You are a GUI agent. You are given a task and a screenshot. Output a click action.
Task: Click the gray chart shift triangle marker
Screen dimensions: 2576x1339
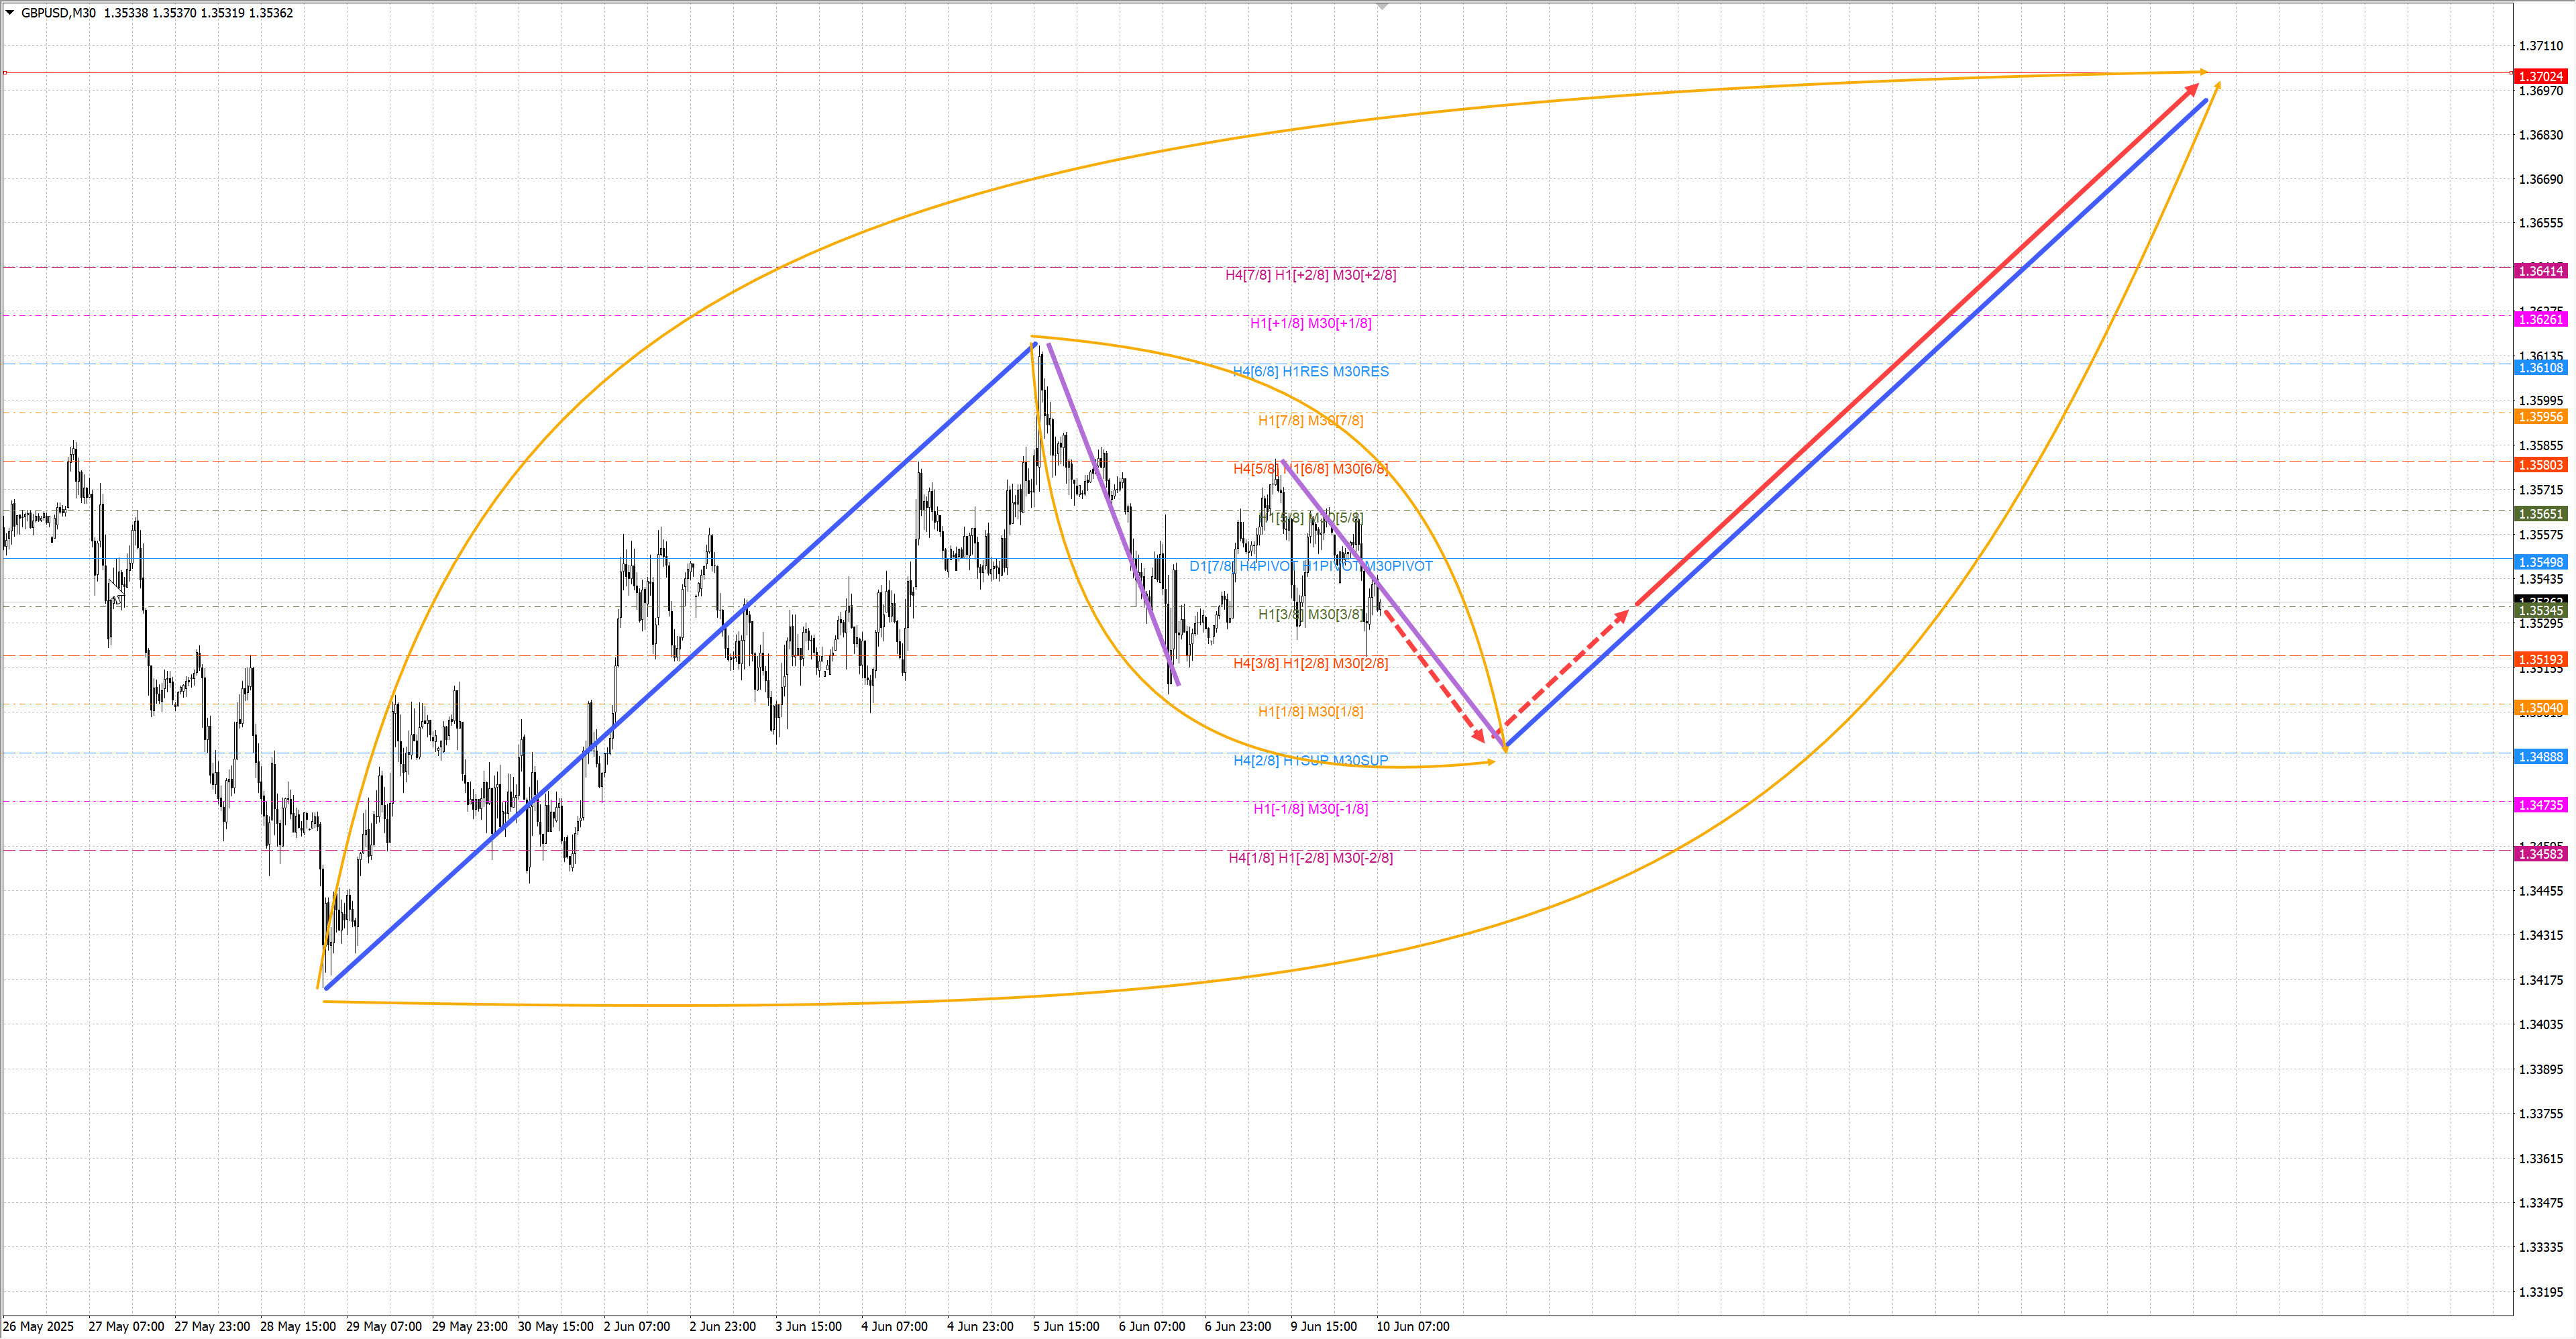(1382, 7)
